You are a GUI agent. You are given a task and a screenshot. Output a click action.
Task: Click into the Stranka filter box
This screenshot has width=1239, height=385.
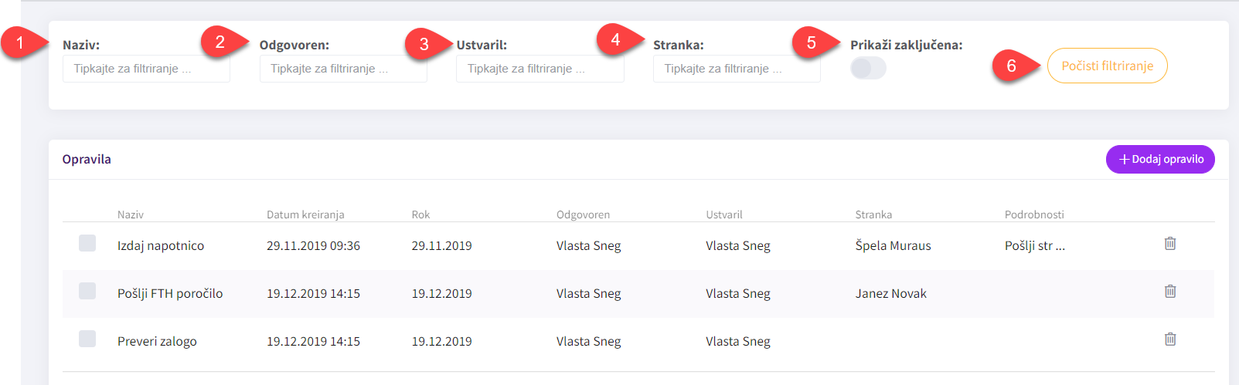click(x=737, y=69)
